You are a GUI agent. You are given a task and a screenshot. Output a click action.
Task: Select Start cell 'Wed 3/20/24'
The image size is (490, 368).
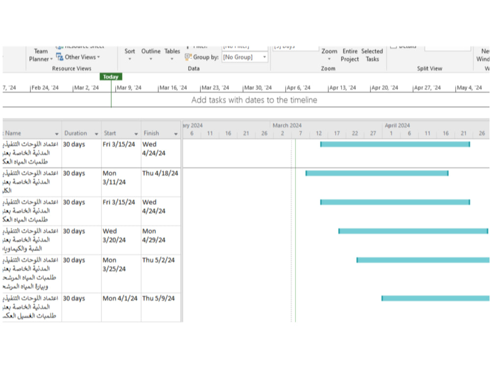point(121,240)
